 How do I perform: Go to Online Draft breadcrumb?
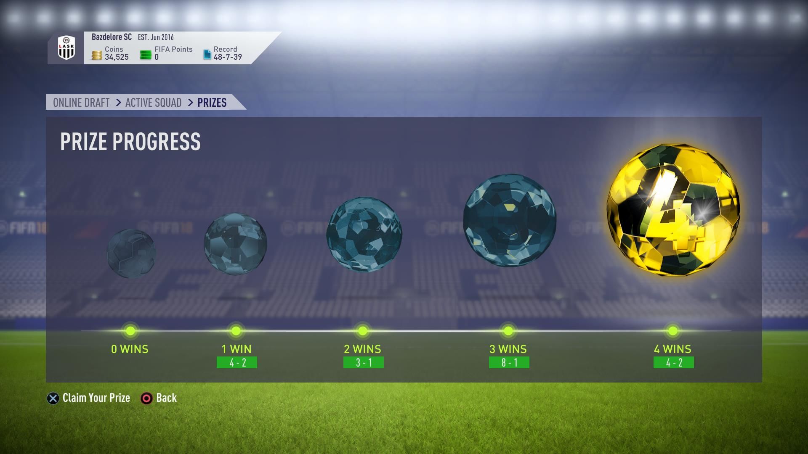81,103
